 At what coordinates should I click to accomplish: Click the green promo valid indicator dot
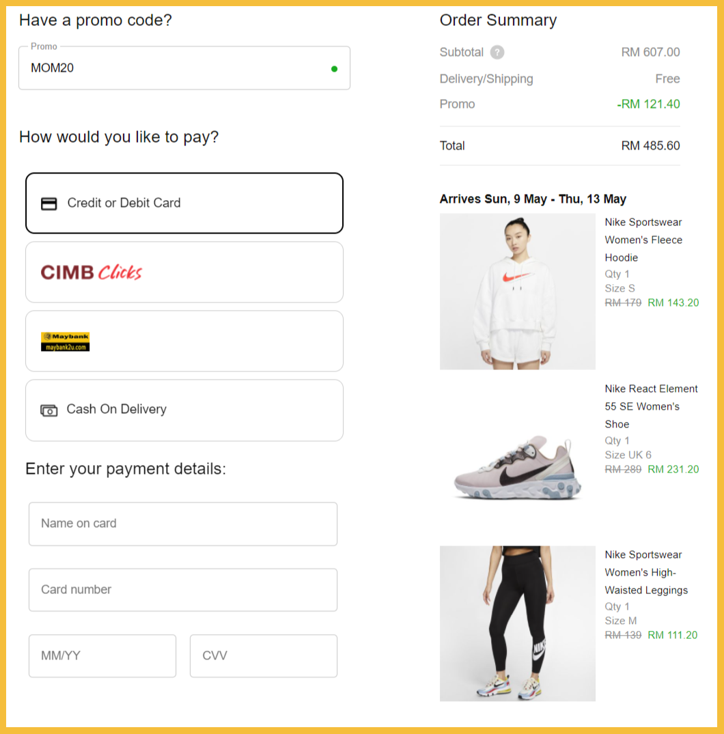(x=334, y=68)
